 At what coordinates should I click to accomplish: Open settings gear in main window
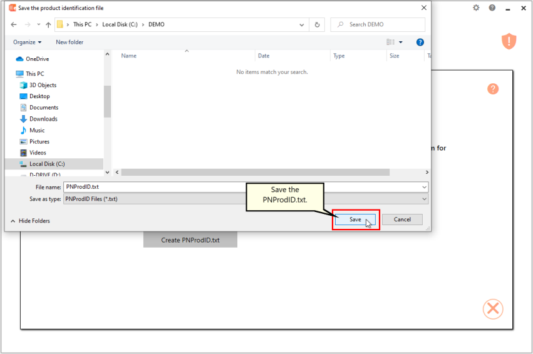tap(476, 8)
